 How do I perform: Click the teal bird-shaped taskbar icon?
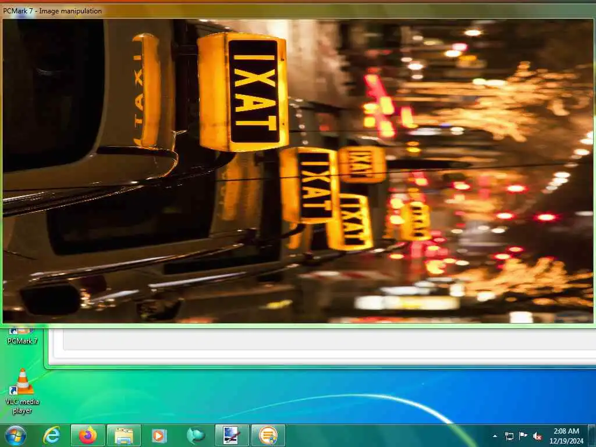point(196,435)
